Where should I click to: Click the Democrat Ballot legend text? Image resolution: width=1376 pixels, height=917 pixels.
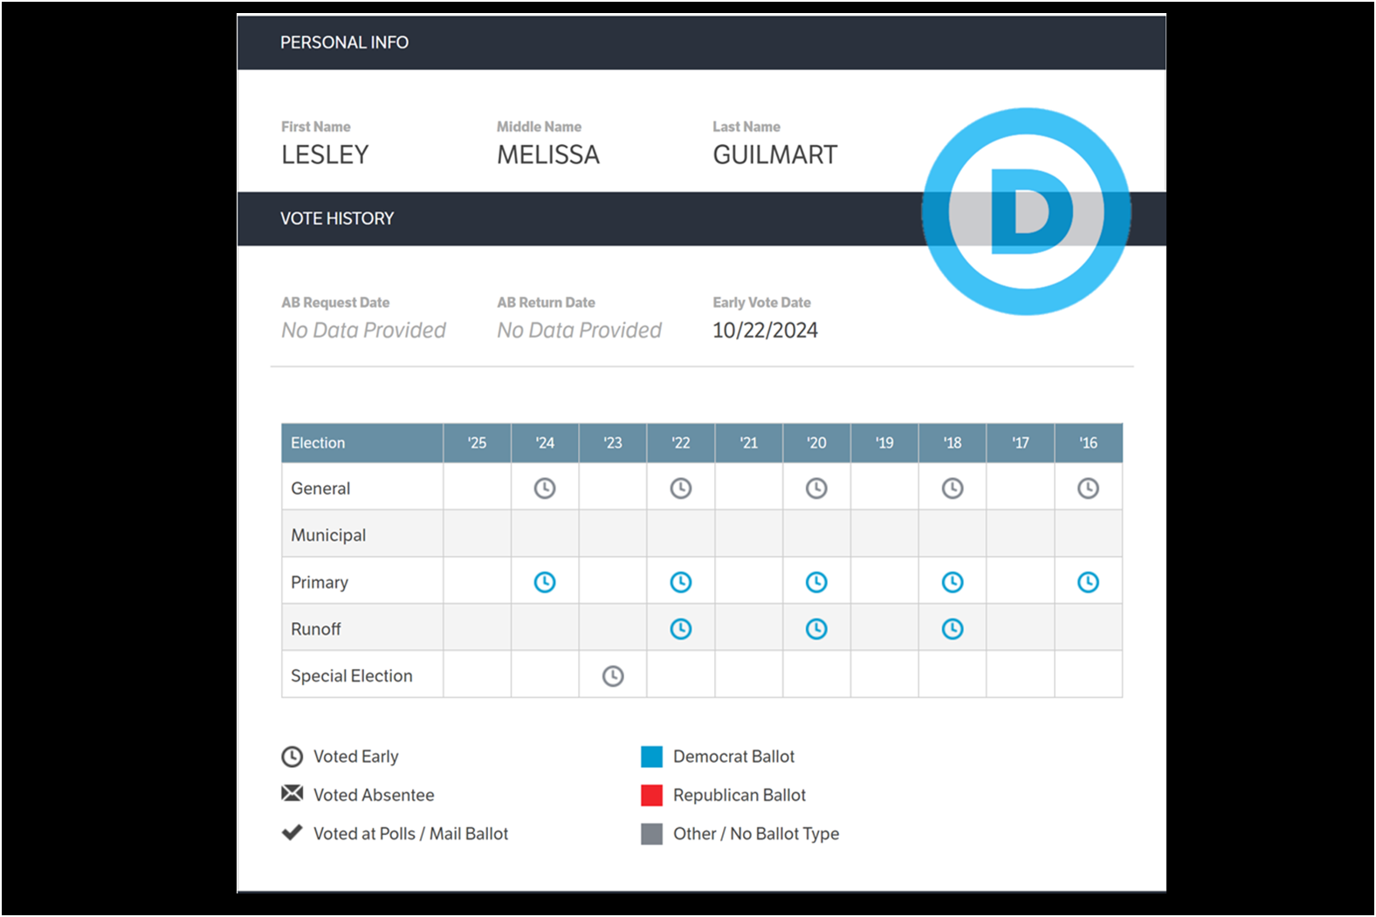734,756
